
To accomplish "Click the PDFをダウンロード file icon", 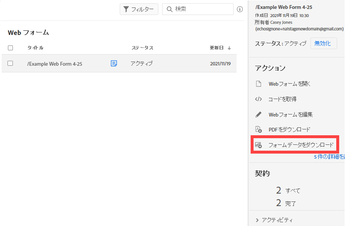I will pyautogui.click(x=259, y=129).
